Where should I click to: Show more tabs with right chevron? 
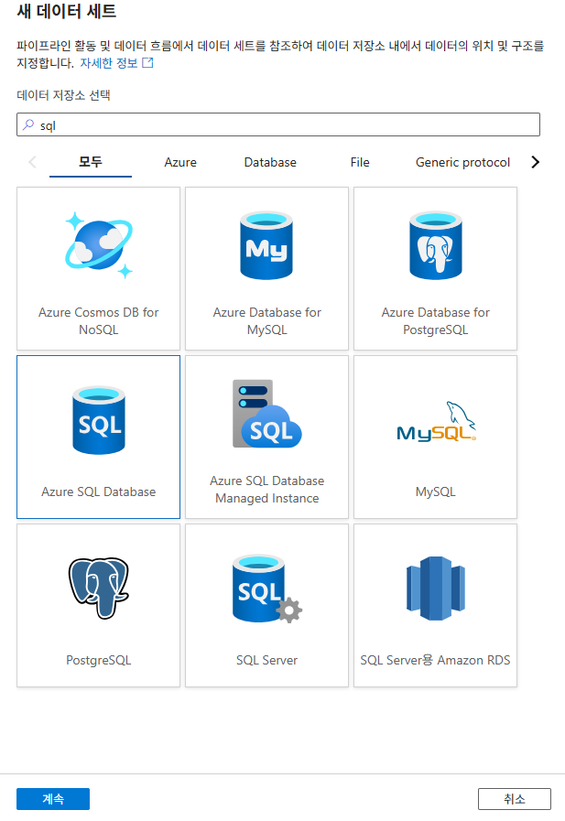click(535, 162)
